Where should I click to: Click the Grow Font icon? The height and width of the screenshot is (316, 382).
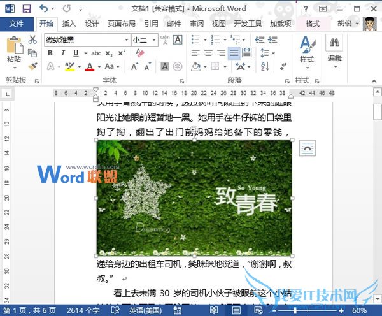pyautogui.click(x=134, y=66)
